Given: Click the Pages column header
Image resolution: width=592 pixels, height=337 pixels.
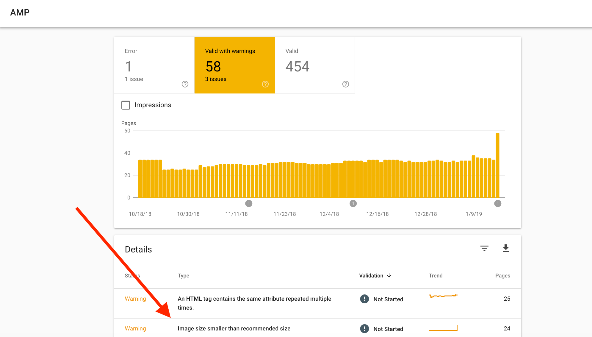Looking at the screenshot, I should tap(502, 276).
